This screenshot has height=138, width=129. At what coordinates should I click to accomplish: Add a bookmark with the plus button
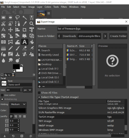[x=40, y=86]
